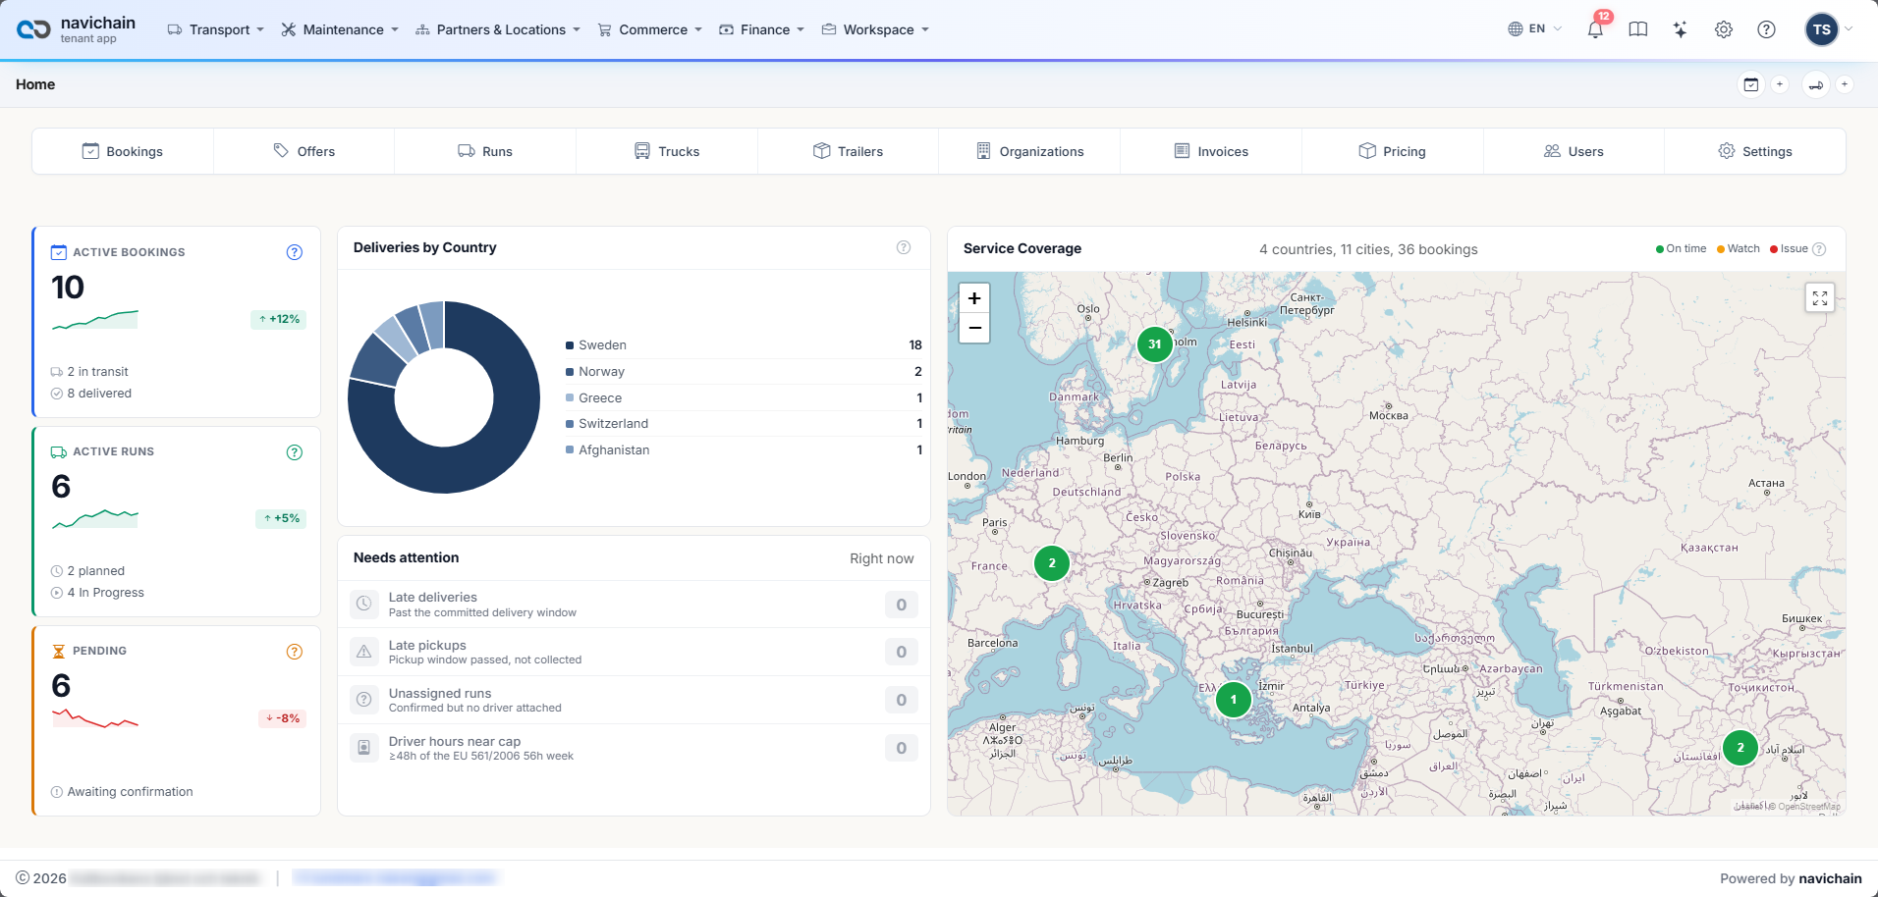Open the Trailers tab
1878x897 pixels.
pyautogui.click(x=849, y=151)
